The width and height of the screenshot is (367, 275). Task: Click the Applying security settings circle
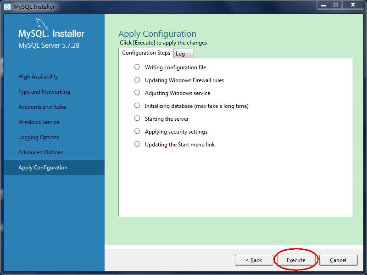click(x=137, y=131)
